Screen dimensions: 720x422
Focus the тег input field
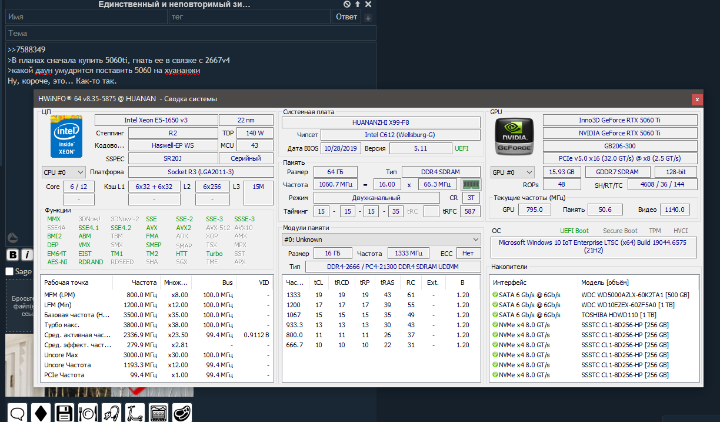[x=249, y=17]
